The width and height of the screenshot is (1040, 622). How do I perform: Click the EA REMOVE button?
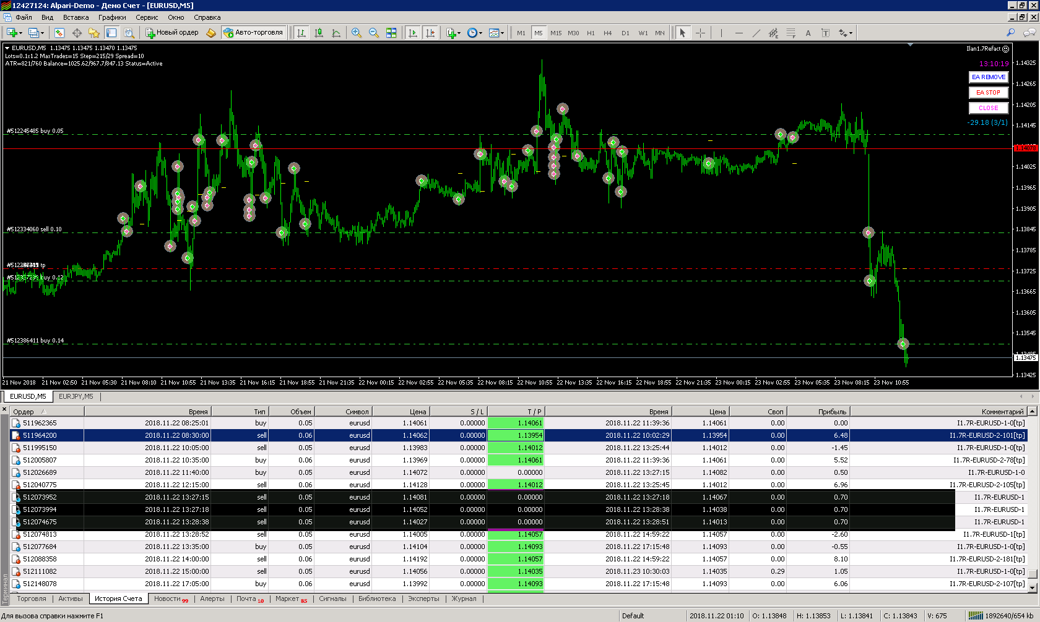(989, 77)
